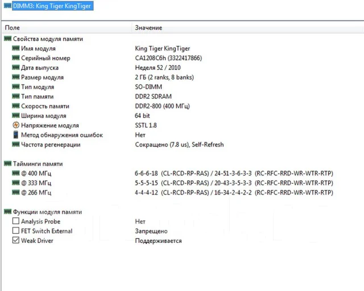This screenshot has width=364, height=291.
Task: Click the 6-6-6-18 timings value
Action: [234, 174]
